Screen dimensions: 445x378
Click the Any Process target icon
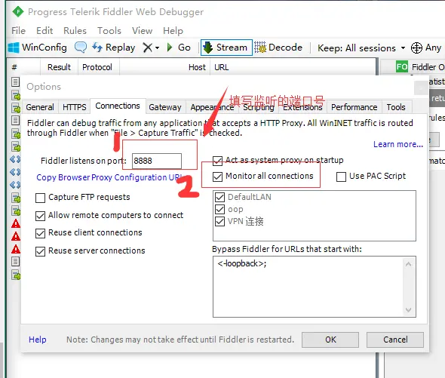point(416,48)
